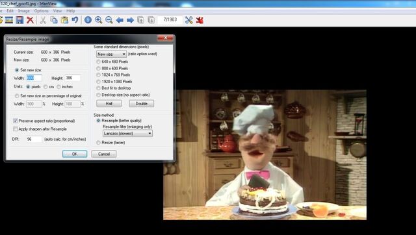Open the Lanczos resample filter dropdown

(127, 134)
